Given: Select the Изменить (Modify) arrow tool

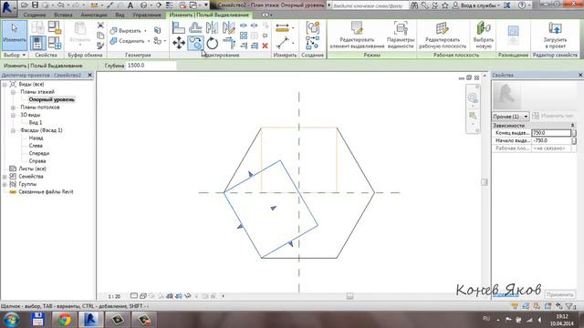Looking at the screenshot, I should pos(15,36).
